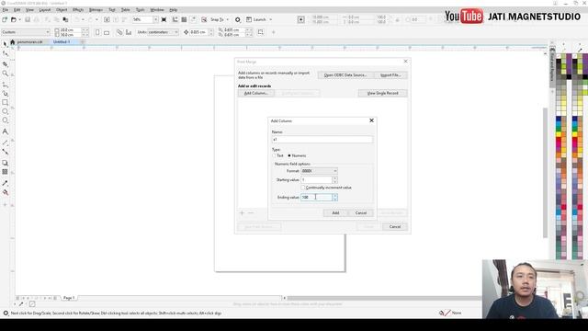The width and height of the screenshot is (588, 331).
Task: Switch to the Untitled-1 document tab
Action: [x=62, y=42]
